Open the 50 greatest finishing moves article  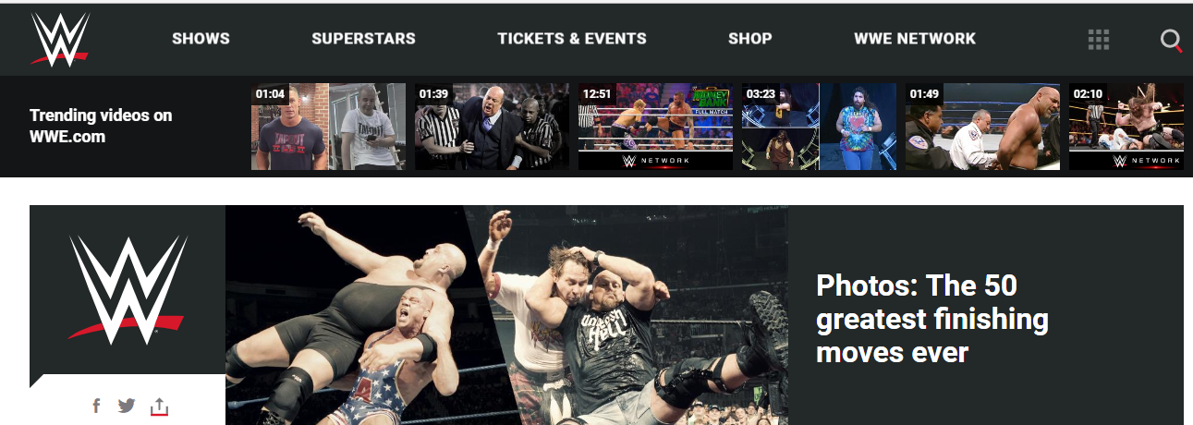click(x=932, y=318)
